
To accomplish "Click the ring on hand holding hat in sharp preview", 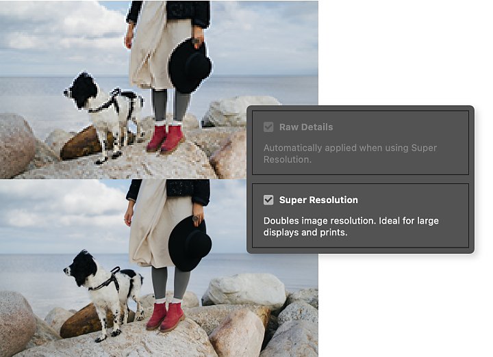I will tap(196, 219).
